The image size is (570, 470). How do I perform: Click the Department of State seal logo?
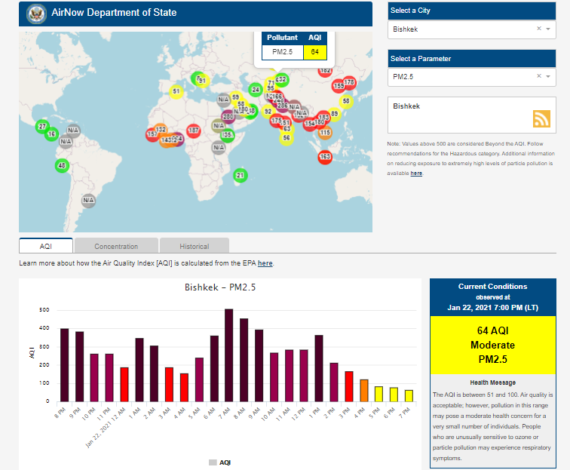point(35,13)
